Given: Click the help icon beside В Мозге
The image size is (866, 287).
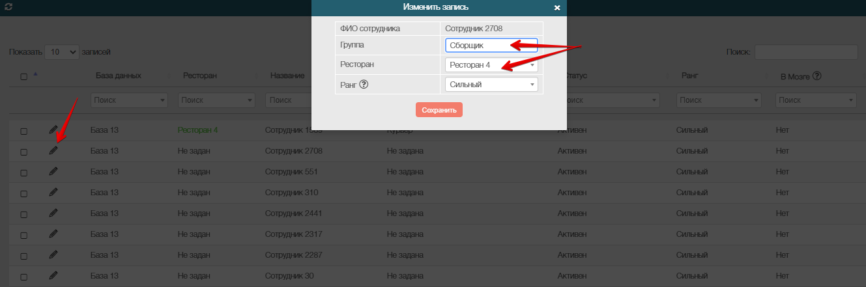Looking at the screenshot, I should click(x=816, y=76).
